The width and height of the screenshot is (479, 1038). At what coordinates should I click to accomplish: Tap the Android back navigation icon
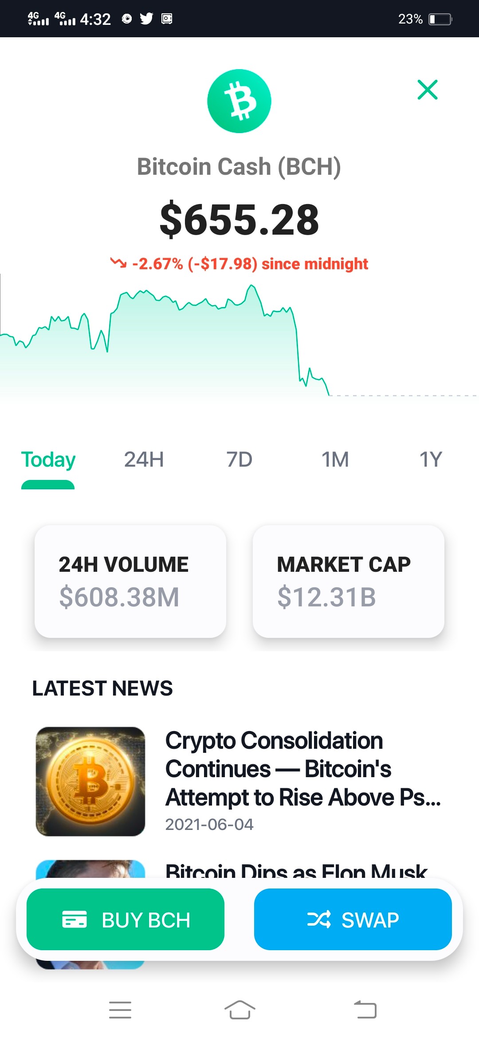[x=365, y=1010]
